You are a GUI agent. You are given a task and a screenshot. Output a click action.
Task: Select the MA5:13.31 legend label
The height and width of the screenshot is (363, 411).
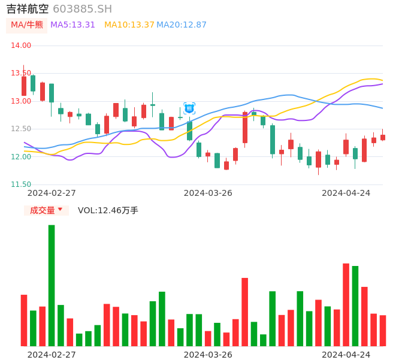pyautogui.click(x=72, y=25)
